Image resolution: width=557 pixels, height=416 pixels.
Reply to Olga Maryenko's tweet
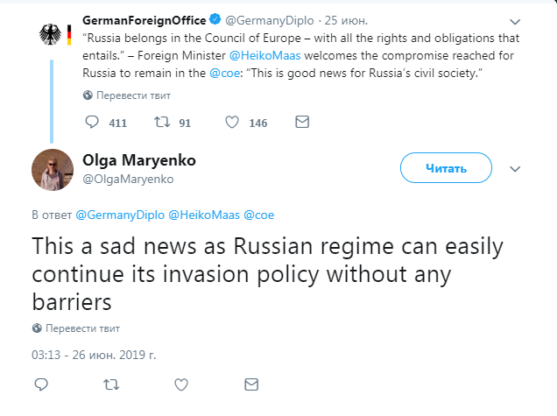point(41,384)
